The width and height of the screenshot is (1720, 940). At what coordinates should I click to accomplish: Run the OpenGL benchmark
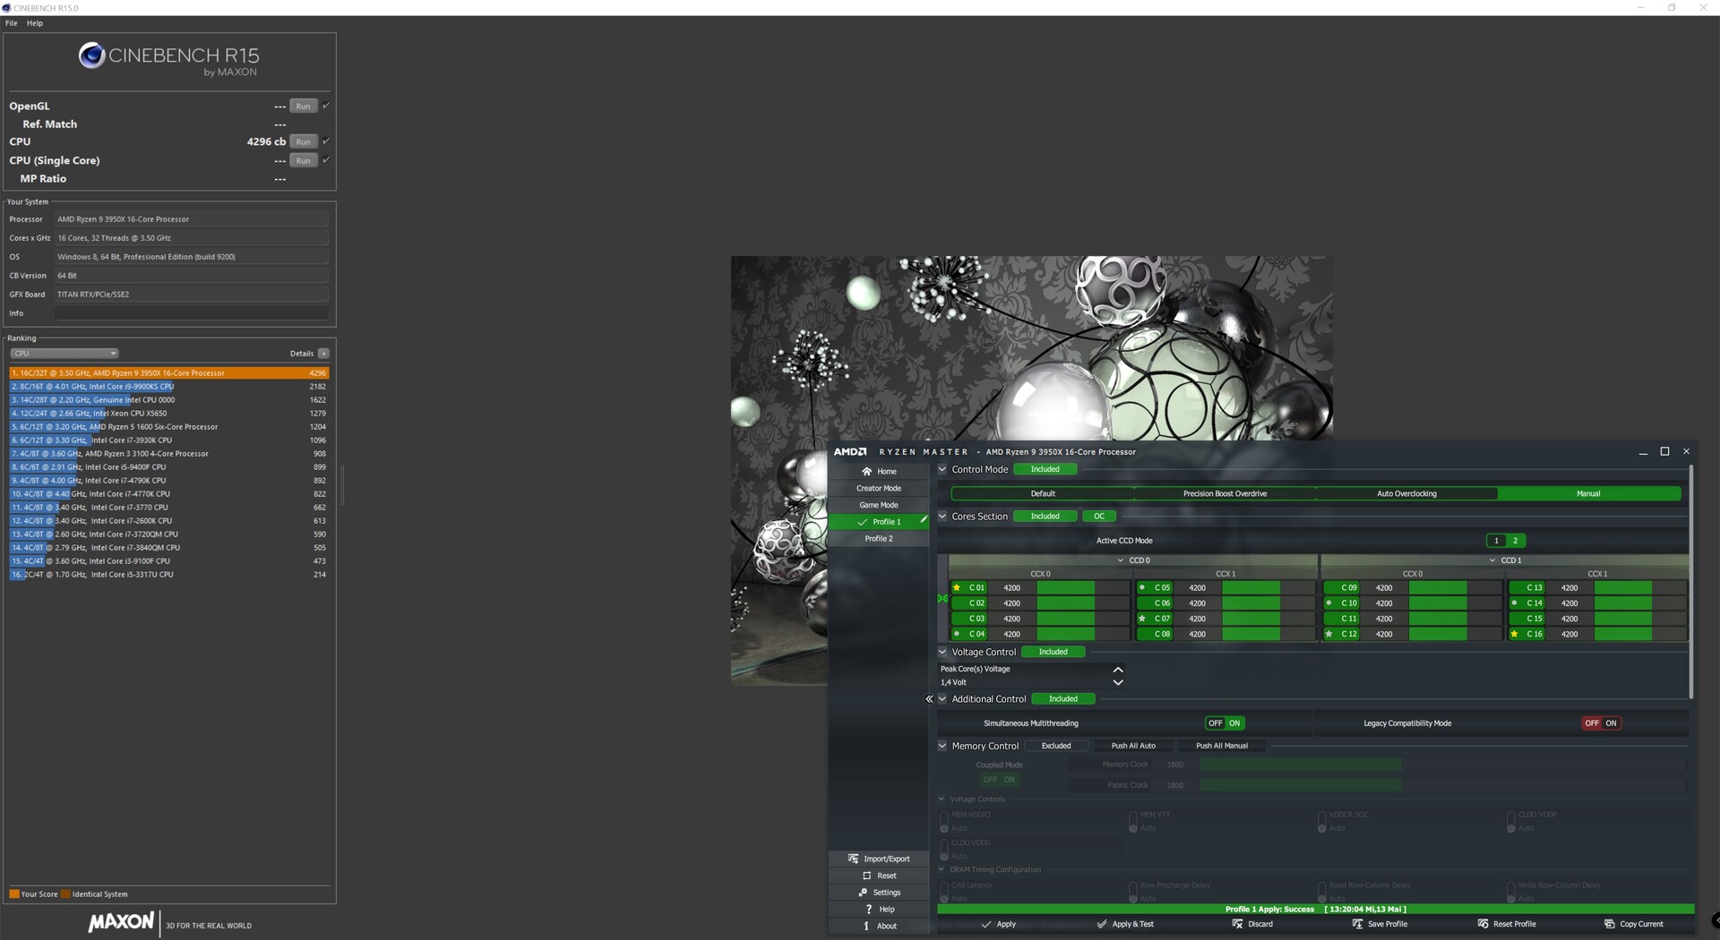click(x=304, y=107)
